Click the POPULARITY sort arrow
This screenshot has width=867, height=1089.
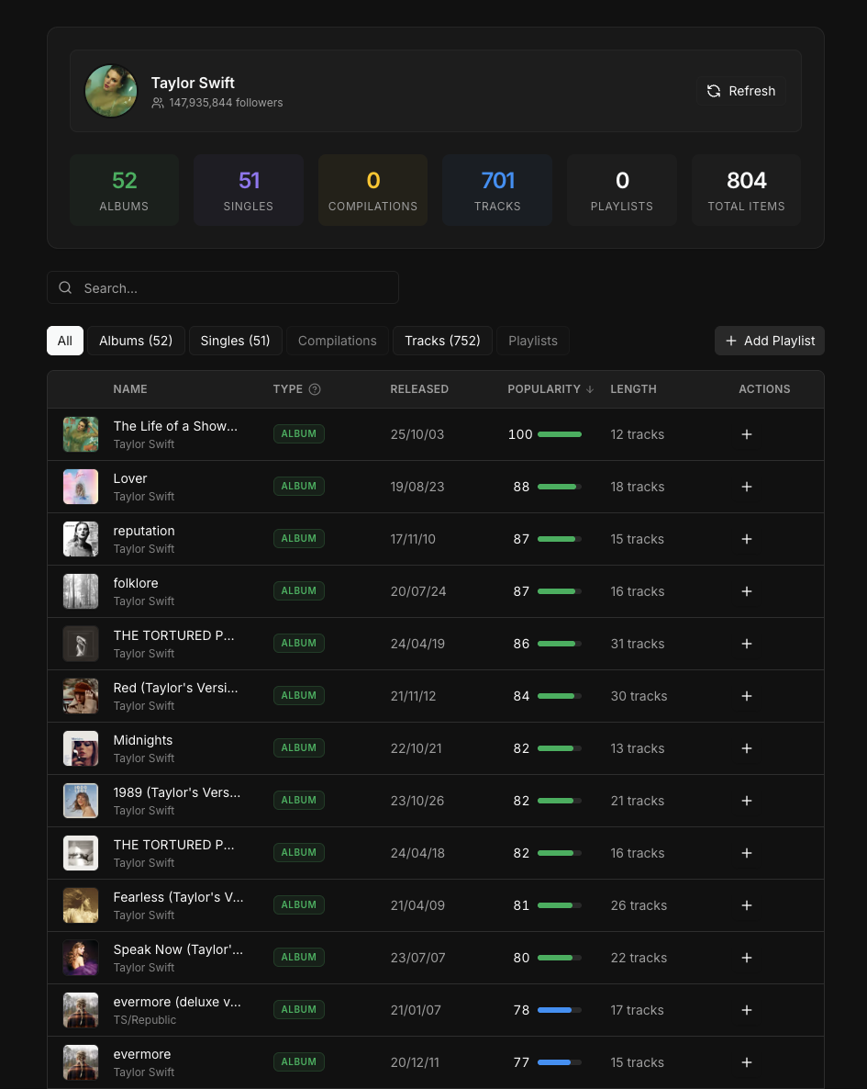(589, 388)
